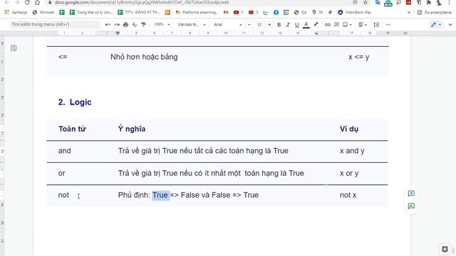The image size is (456, 256).
Task: Add a comment from right margin
Action: (x=411, y=193)
